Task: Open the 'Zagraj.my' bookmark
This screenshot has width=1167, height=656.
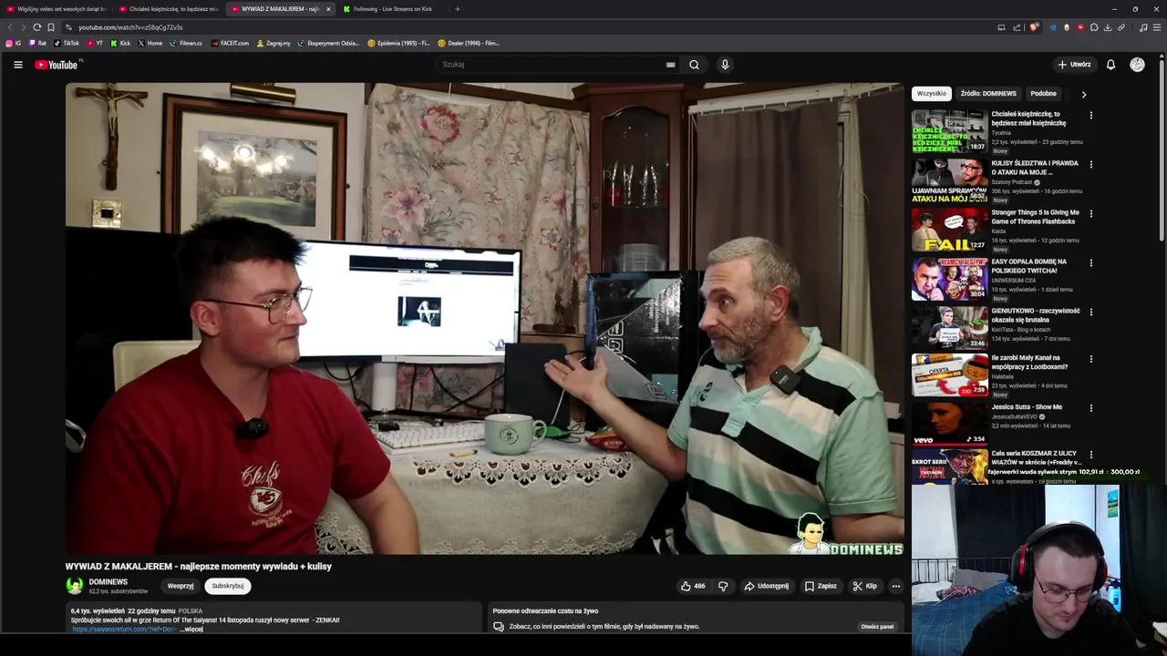Action: (x=274, y=43)
